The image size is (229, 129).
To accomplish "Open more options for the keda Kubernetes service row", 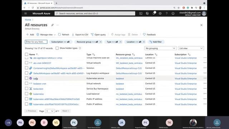I will 205,78.
